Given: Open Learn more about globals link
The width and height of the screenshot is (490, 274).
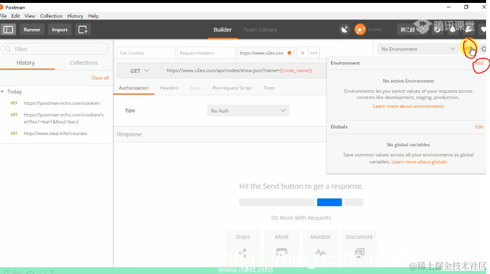Looking at the screenshot, I should [x=419, y=162].
